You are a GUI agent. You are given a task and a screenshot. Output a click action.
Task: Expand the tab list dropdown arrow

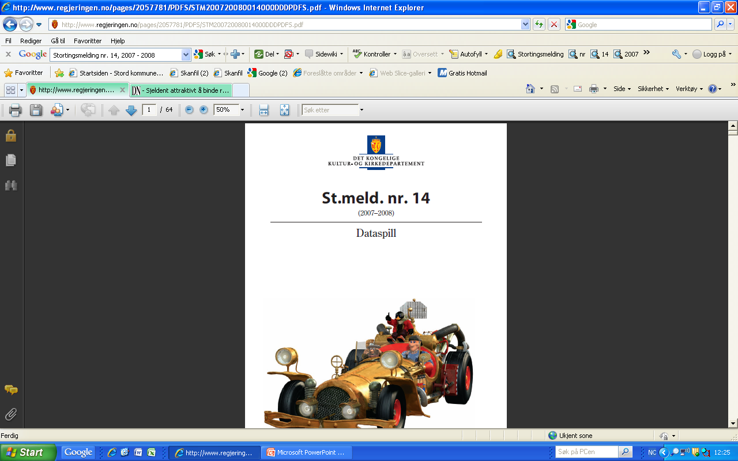(22, 90)
